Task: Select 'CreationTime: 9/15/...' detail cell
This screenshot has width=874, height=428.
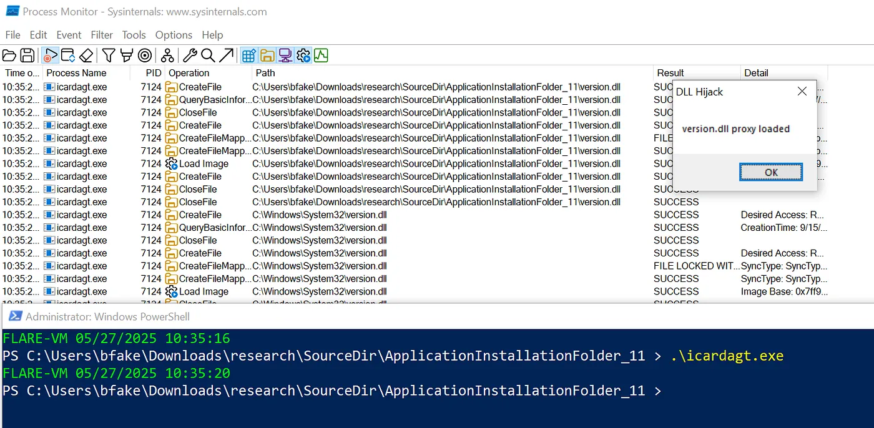Action: (x=784, y=228)
